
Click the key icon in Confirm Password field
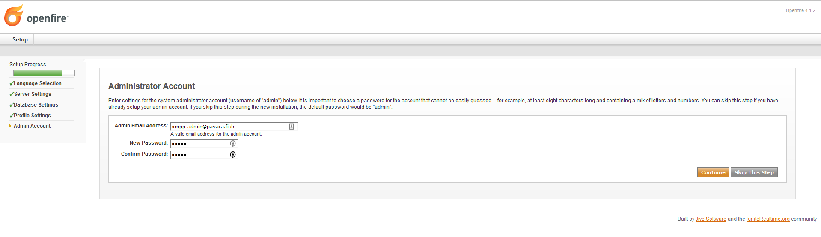click(x=233, y=155)
